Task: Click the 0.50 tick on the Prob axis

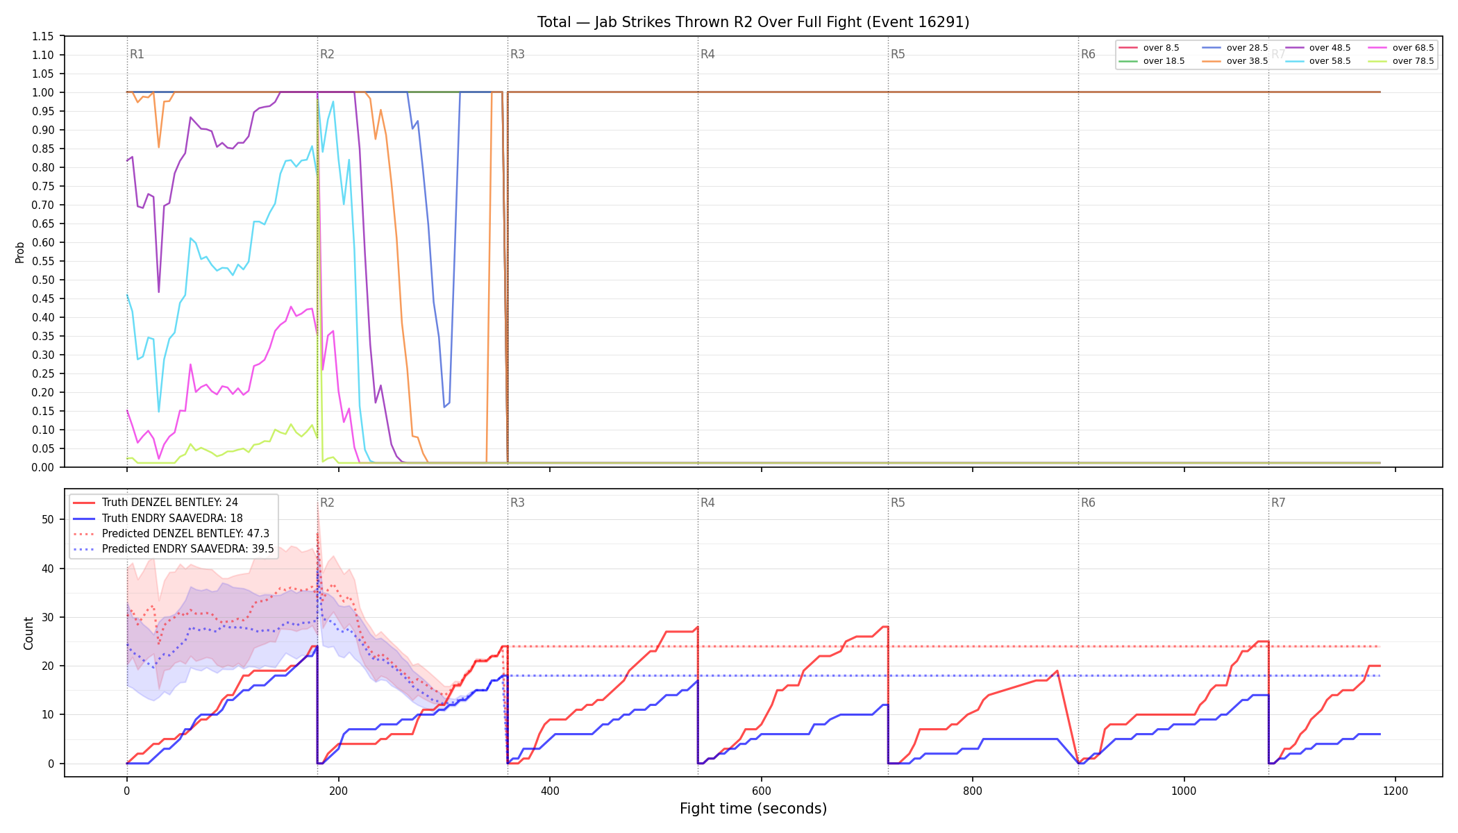Action: [x=43, y=280]
